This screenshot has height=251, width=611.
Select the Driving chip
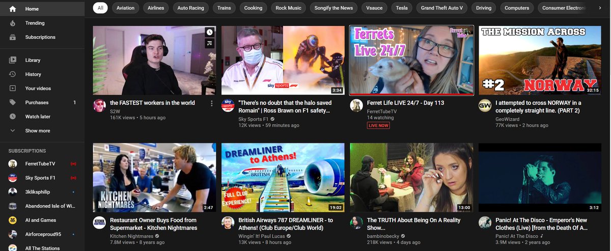[x=484, y=8]
